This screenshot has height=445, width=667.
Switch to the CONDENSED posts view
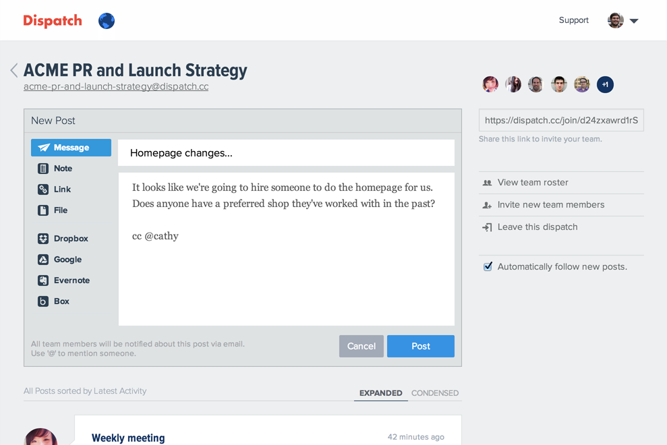point(435,393)
